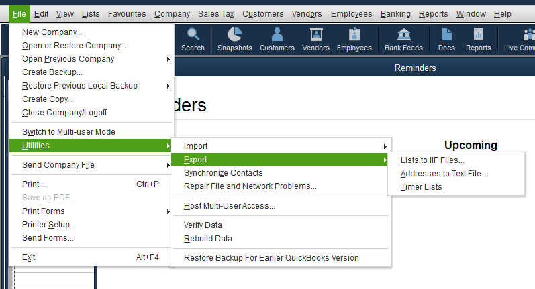The width and height of the screenshot is (535, 289).
Task: Open the Reports toolbar icon
Action: (479, 35)
